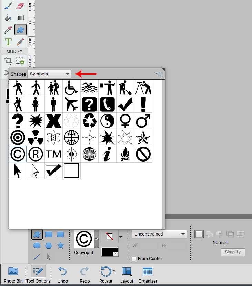Screen dimensions: 252x286
Task: Choose the registered trademark R shape
Action: click(x=36, y=154)
